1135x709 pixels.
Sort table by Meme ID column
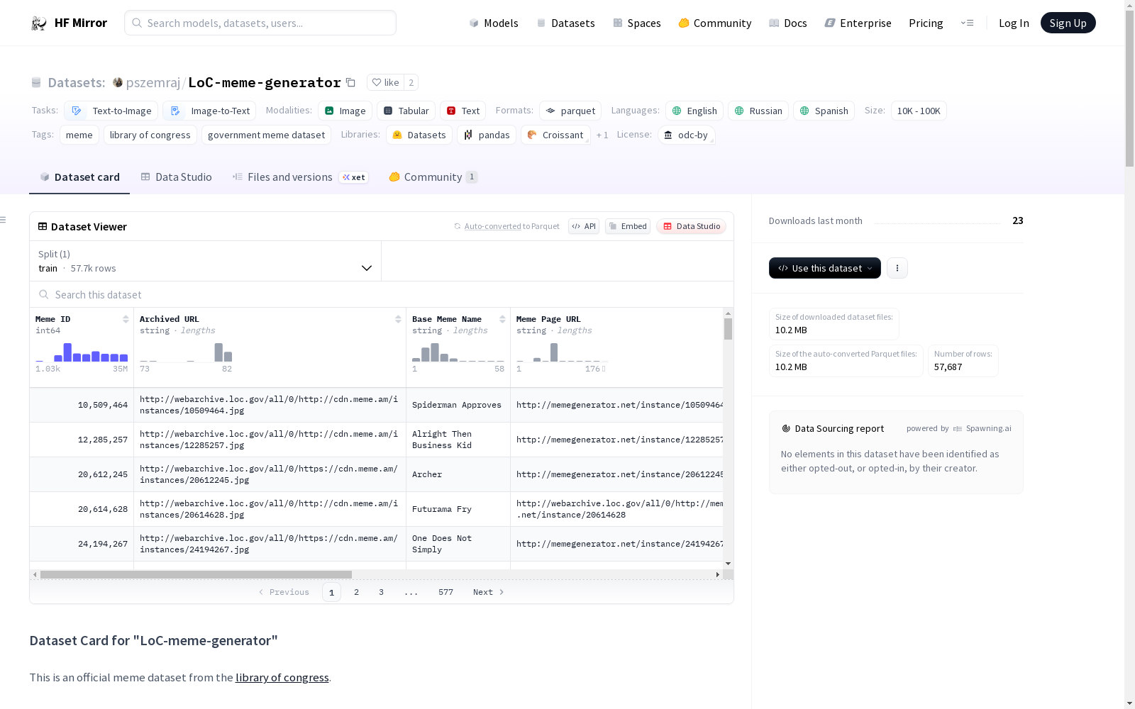click(x=126, y=319)
